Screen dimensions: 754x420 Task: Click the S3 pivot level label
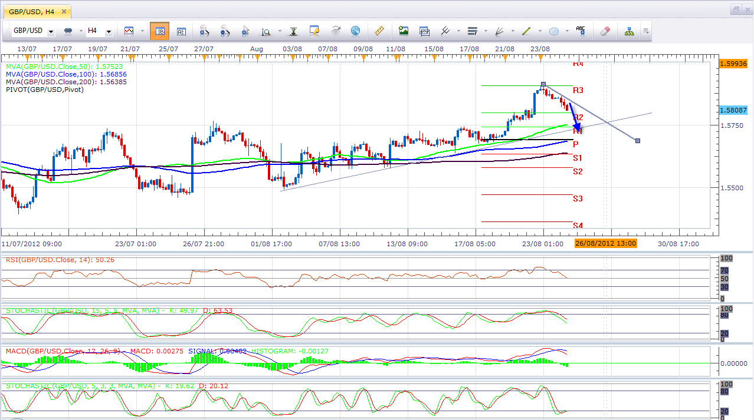point(578,199)
